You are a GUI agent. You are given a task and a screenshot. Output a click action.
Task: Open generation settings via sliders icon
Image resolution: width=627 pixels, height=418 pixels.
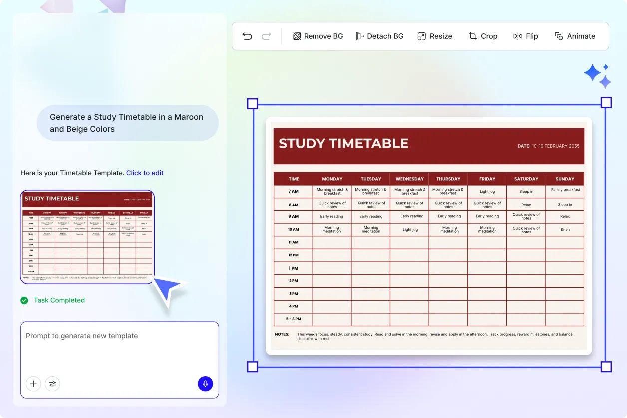click(52, 384)
